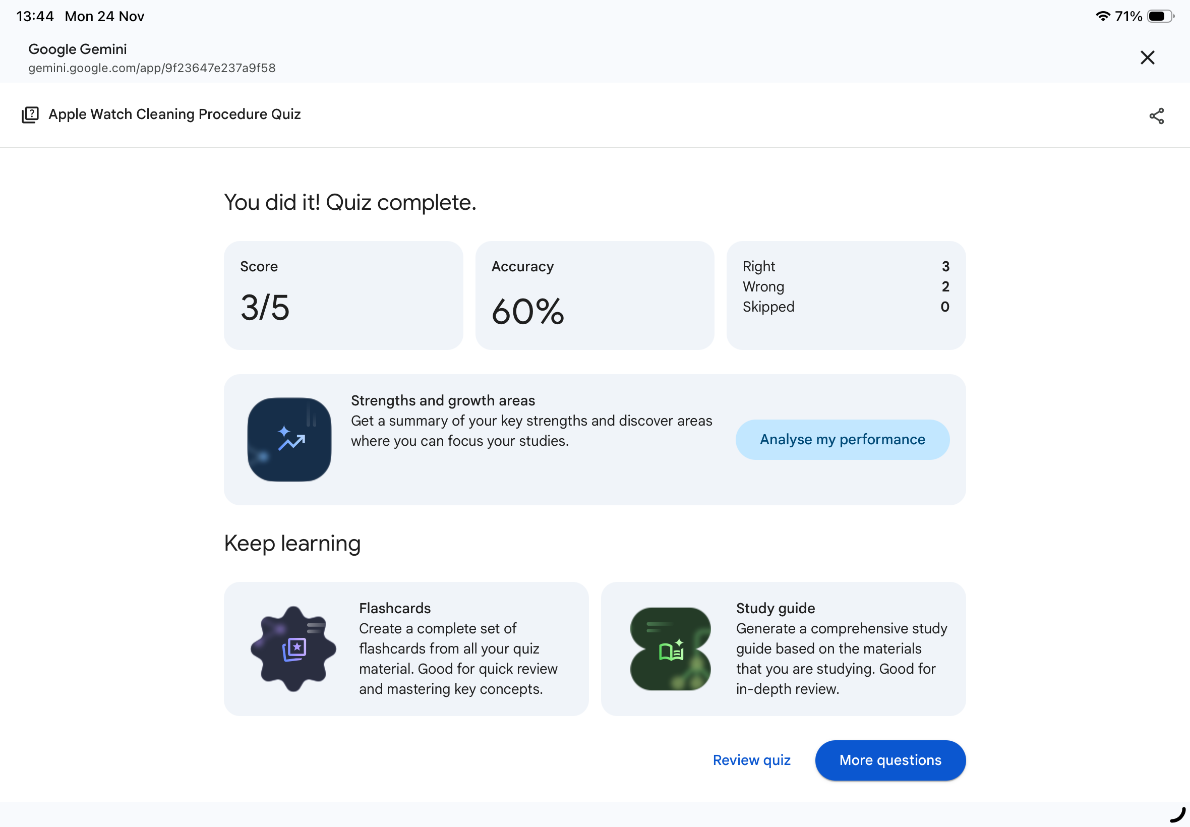
Task: Click the quiz icon beside Apple Watch title
Action: (30, 114)
